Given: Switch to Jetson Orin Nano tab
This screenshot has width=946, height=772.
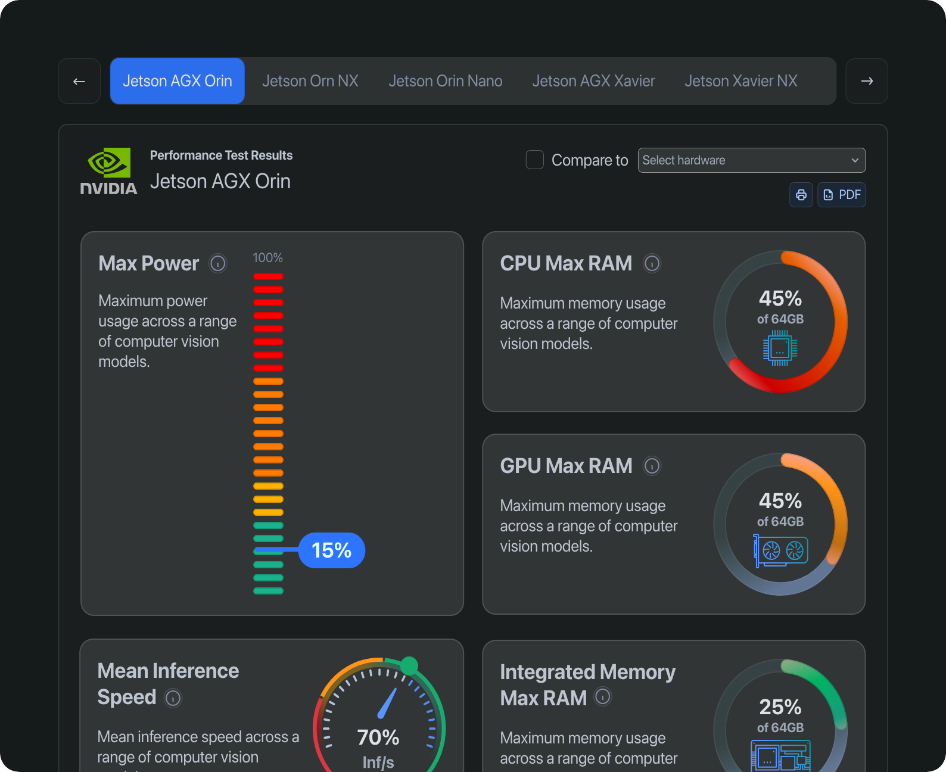Looking at the screenshot, I should coord(445,81).
